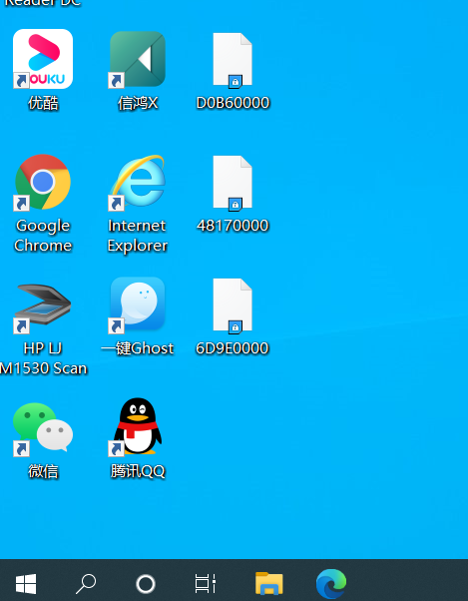
Task: Click the HP LJ M1530 Scan label
Action: tap(43, 358)
